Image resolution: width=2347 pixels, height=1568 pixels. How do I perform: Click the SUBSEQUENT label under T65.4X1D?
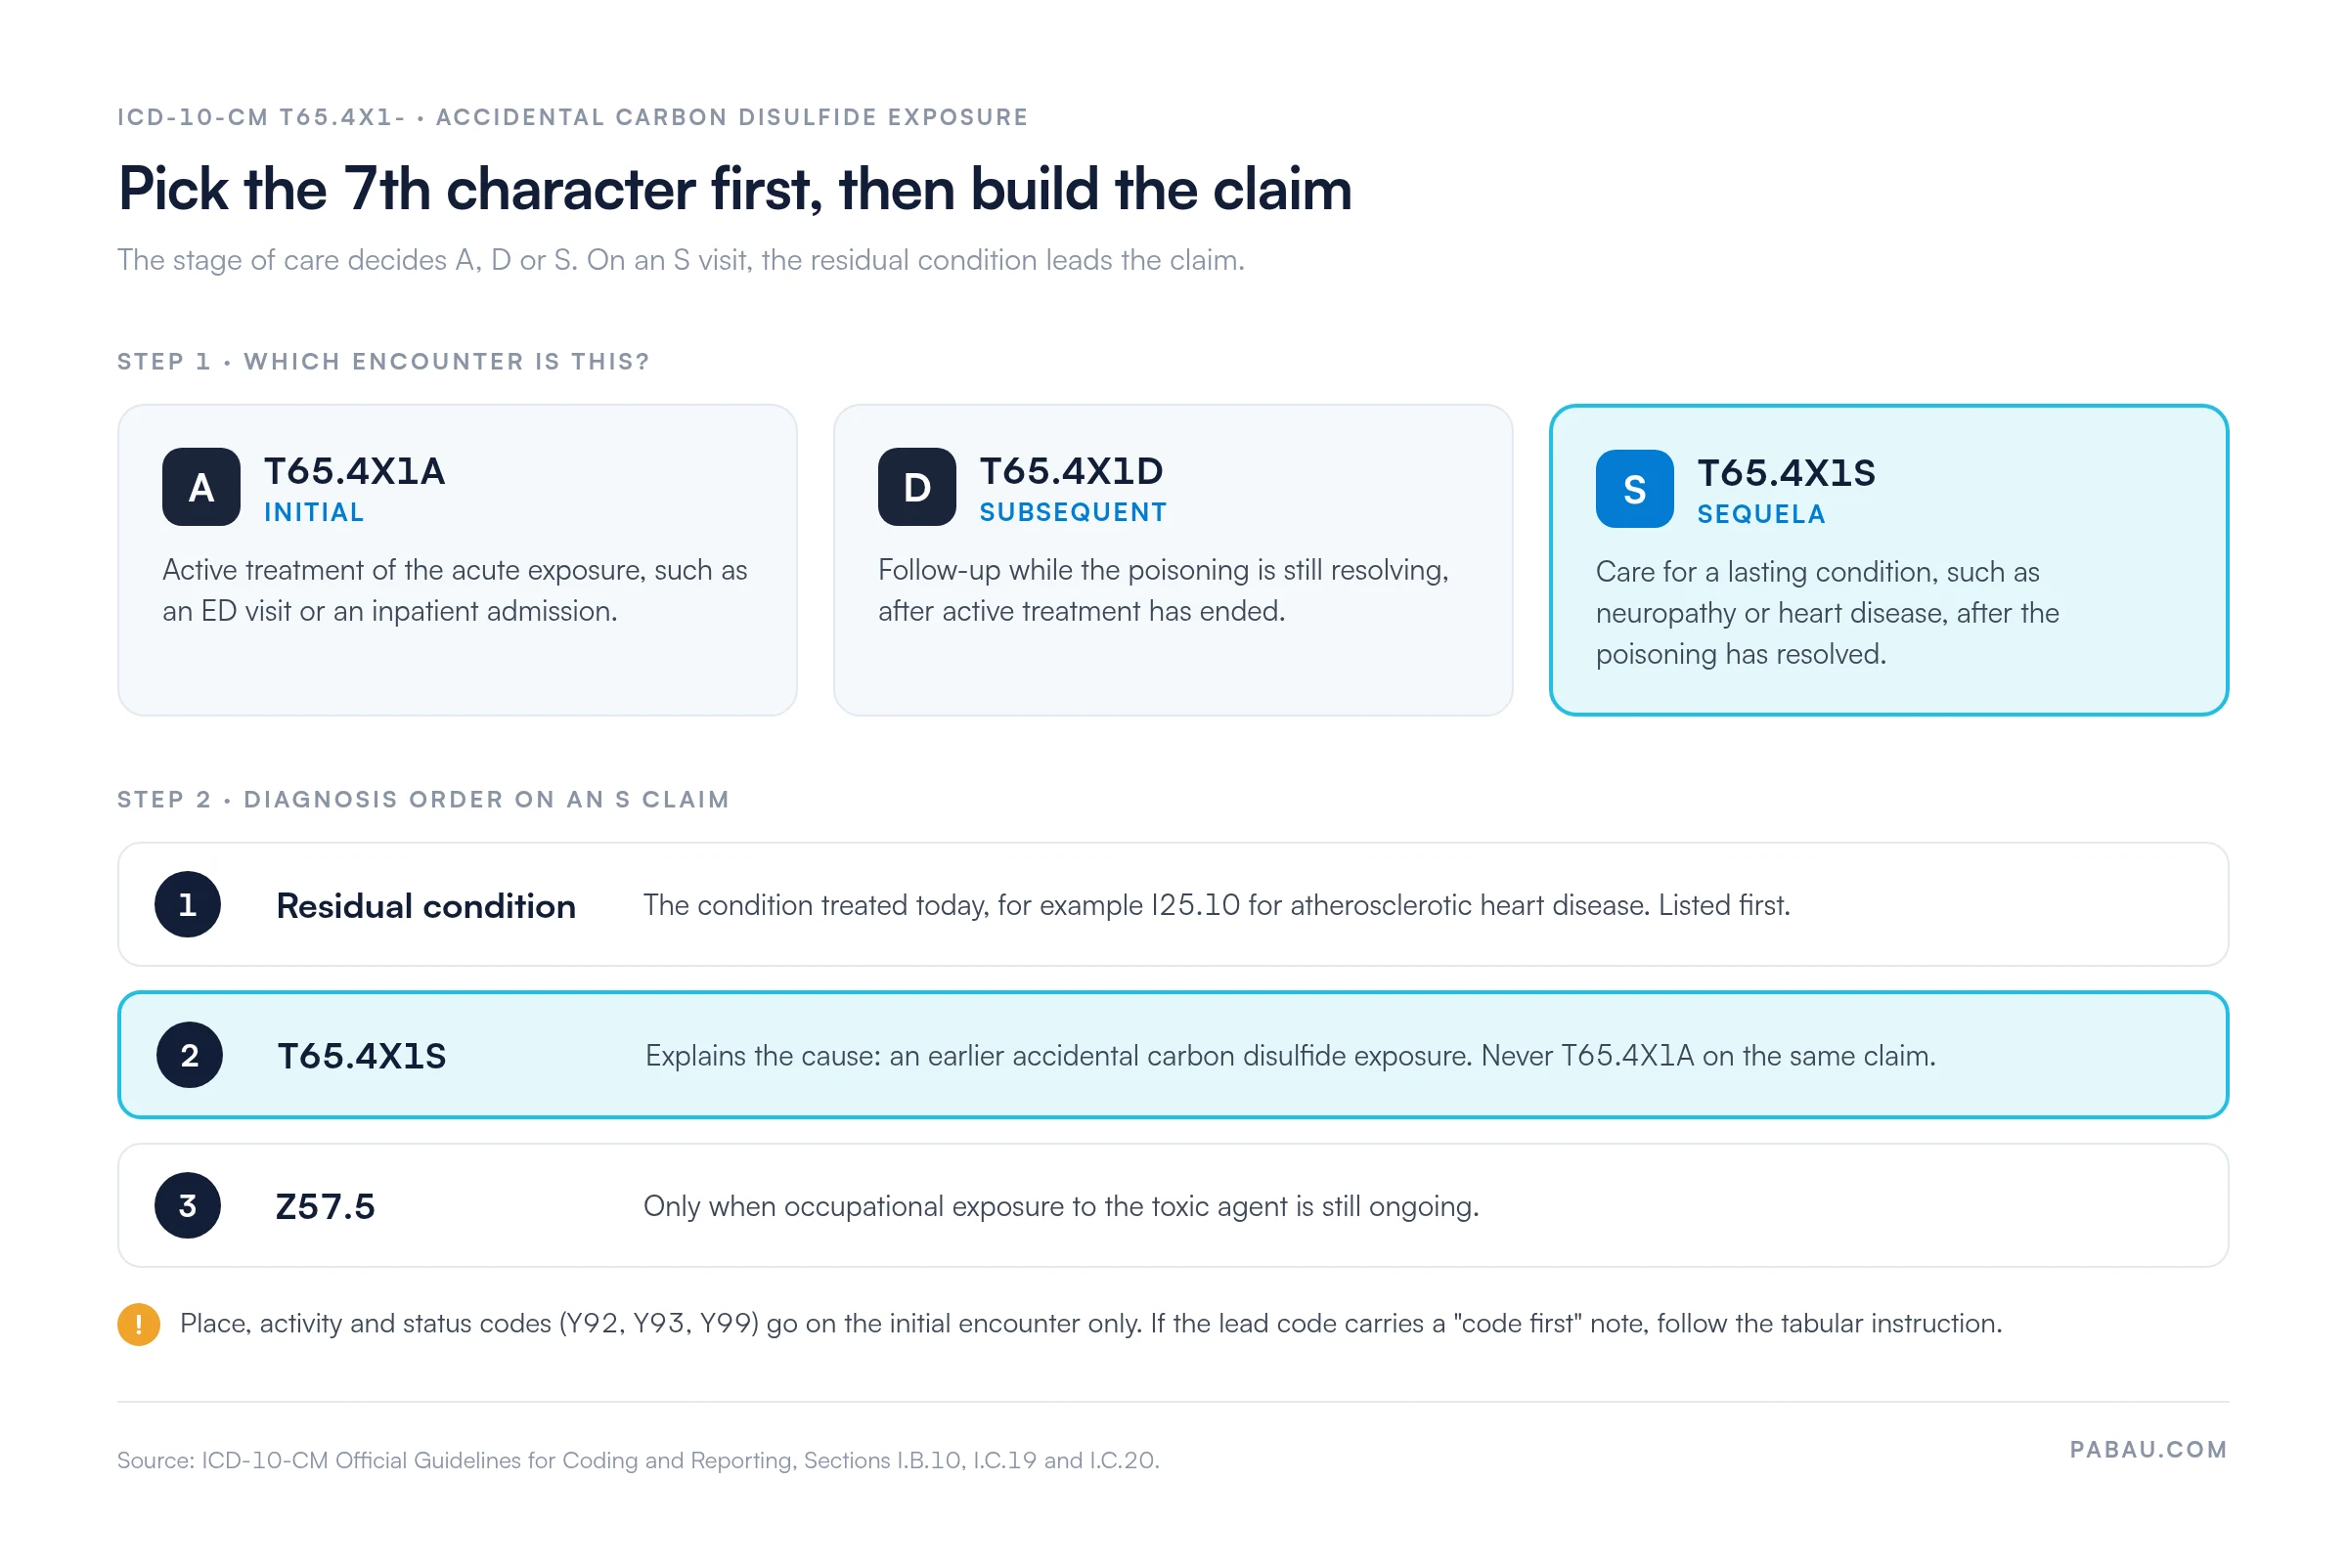pyautogui.click(x=1073, y=513)
